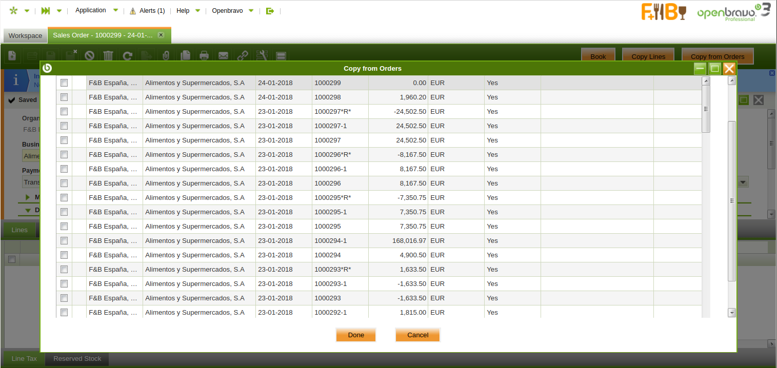Click the Book button
Viewport: 777px width, 368px height.
[x=598, y=56]
